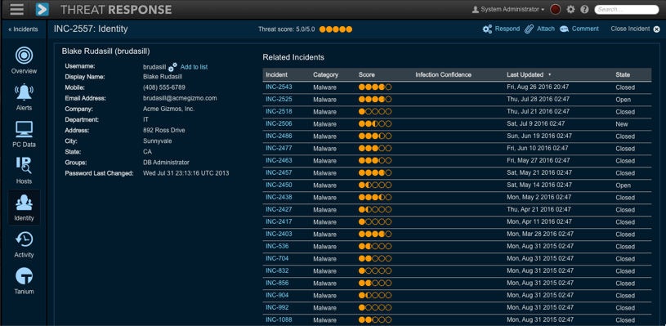Click the user silhouette icon in top bar
This screenshot has height=326, width=666.
coord(476,9)
